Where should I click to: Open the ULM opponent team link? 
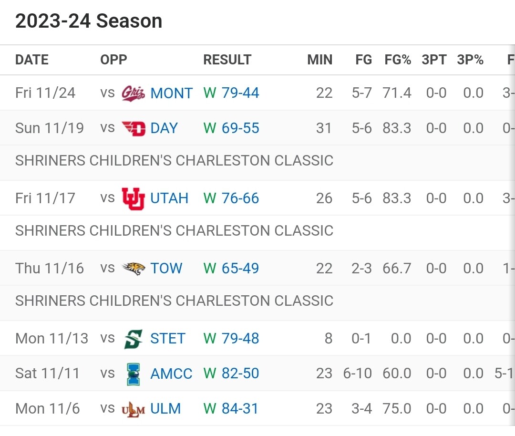click(165, 409)
